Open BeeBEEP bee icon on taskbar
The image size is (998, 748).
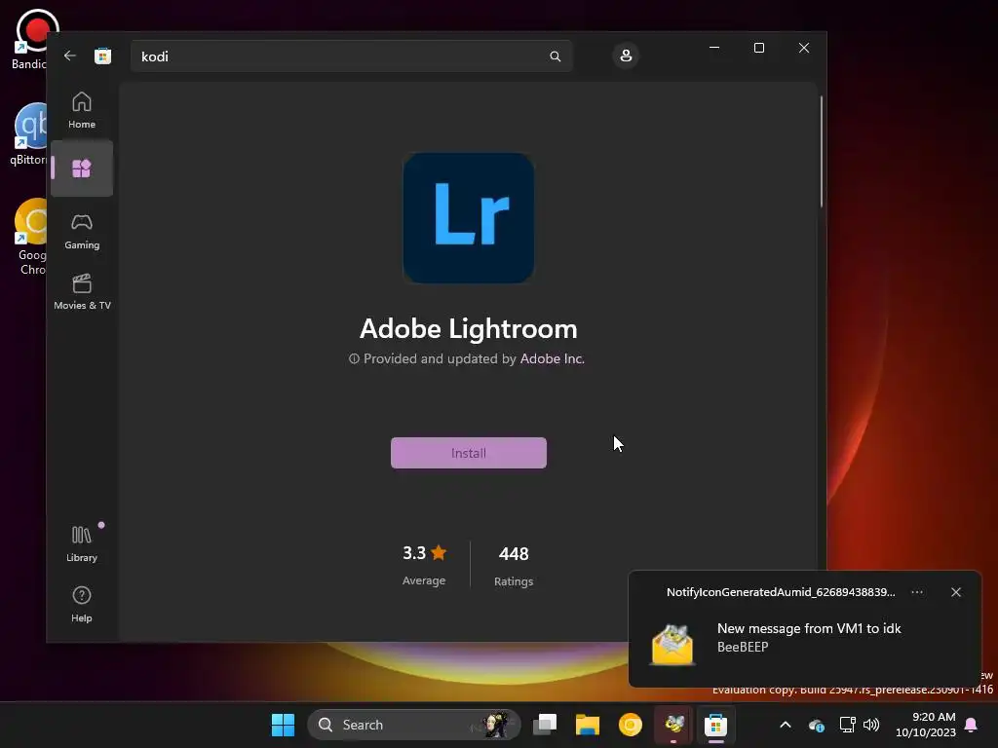673,725
